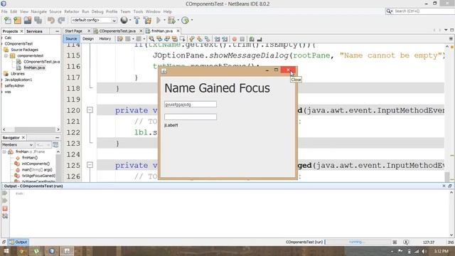455x256 pixels.
Task: Click the Clean and Build Project icon
Action: (x=147, y=21)
